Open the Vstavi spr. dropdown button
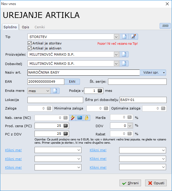The height and width of the screenshot is (191, 172). pos(153,73)
